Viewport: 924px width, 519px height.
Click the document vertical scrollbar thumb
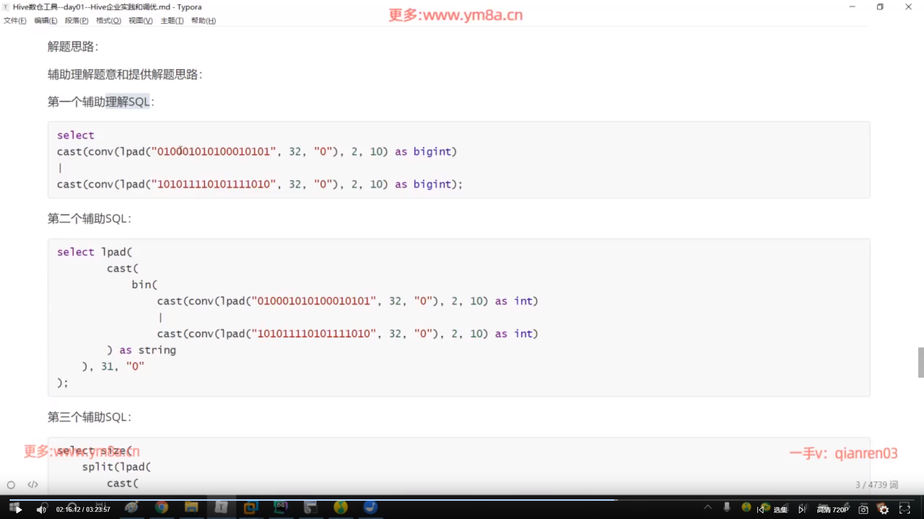coord(921,362)
